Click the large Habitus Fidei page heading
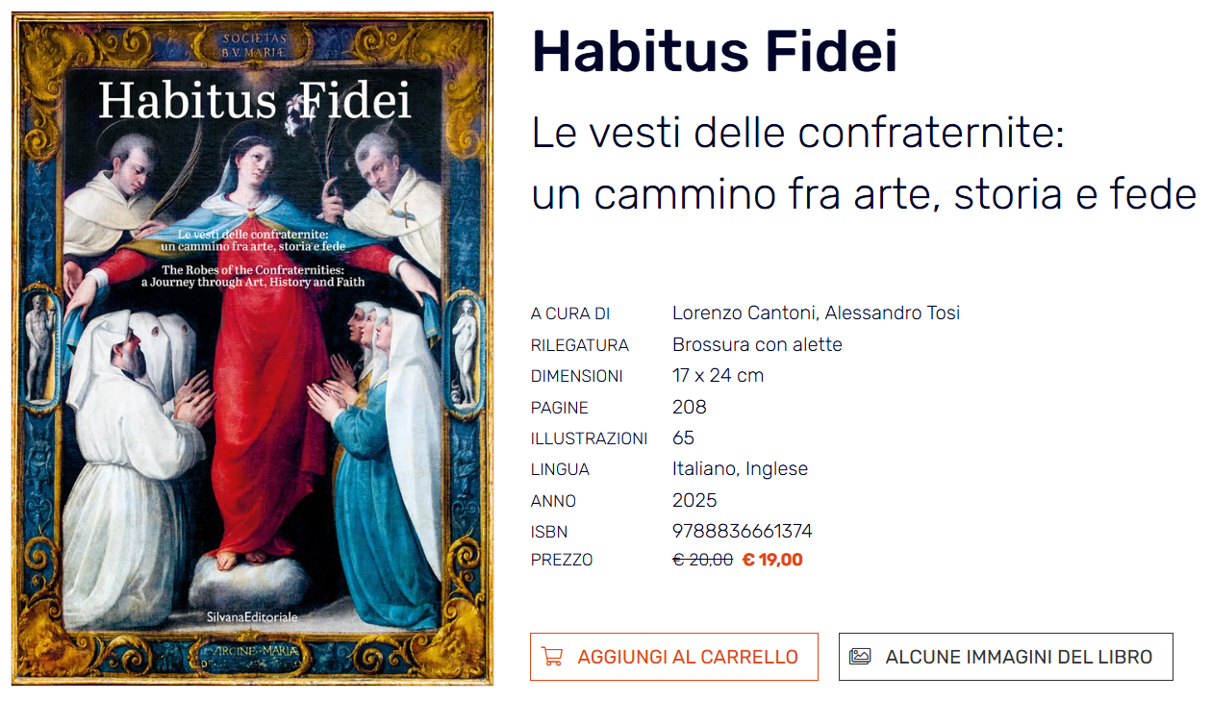Screen dimensions: 1211x701 (x=715, y=52)
